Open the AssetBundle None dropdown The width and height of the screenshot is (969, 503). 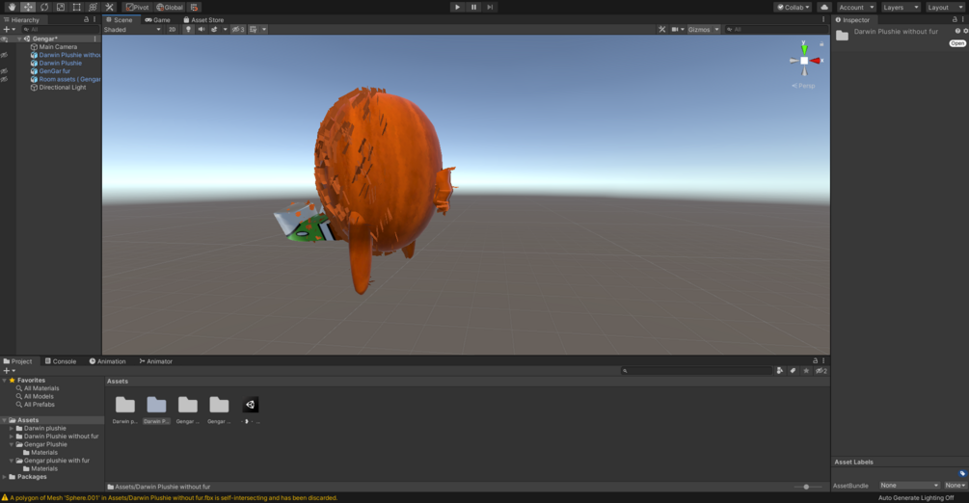(x=909, y=485)
